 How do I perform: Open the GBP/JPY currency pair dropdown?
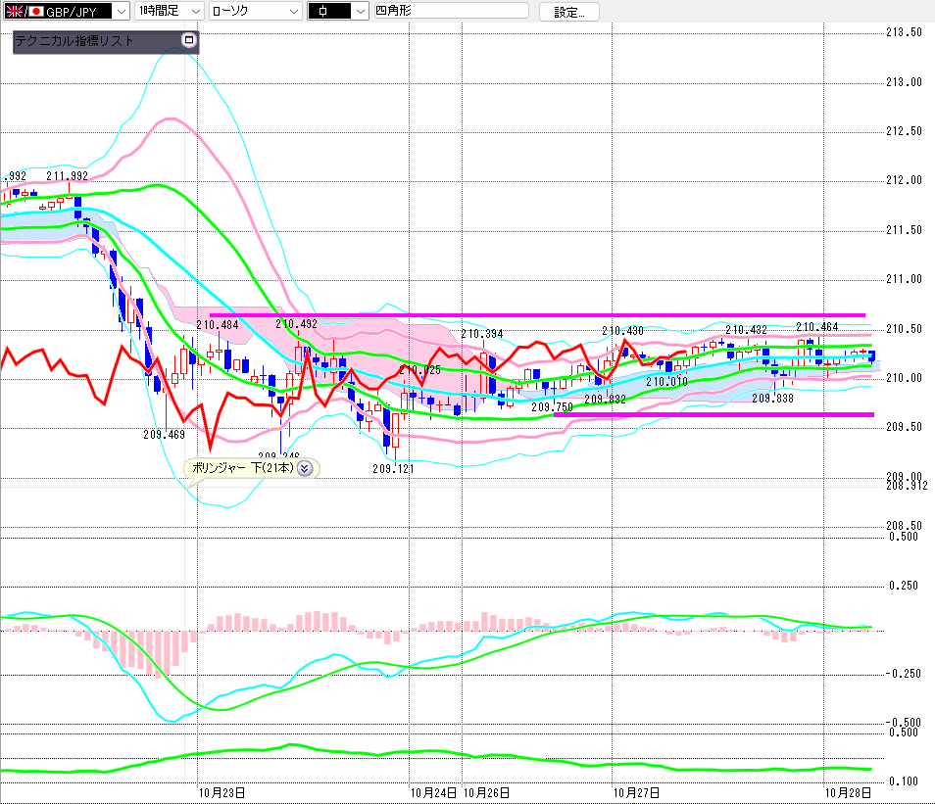click(67, 11)
